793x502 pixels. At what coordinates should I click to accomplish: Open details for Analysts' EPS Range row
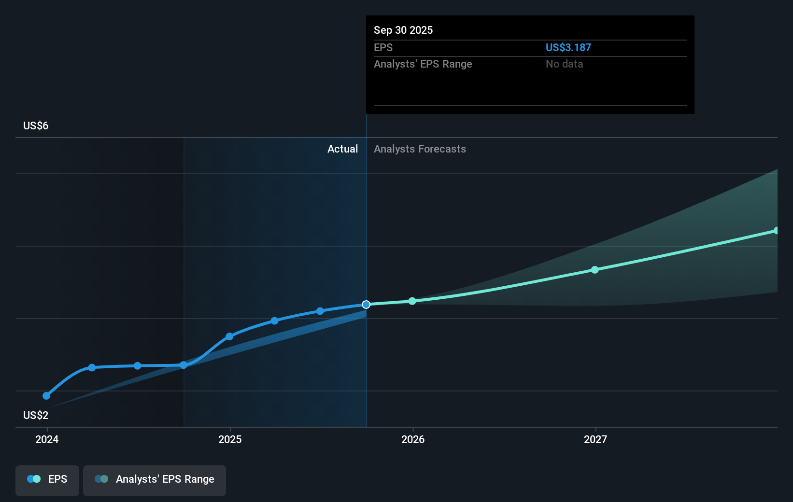click(423, 64)
